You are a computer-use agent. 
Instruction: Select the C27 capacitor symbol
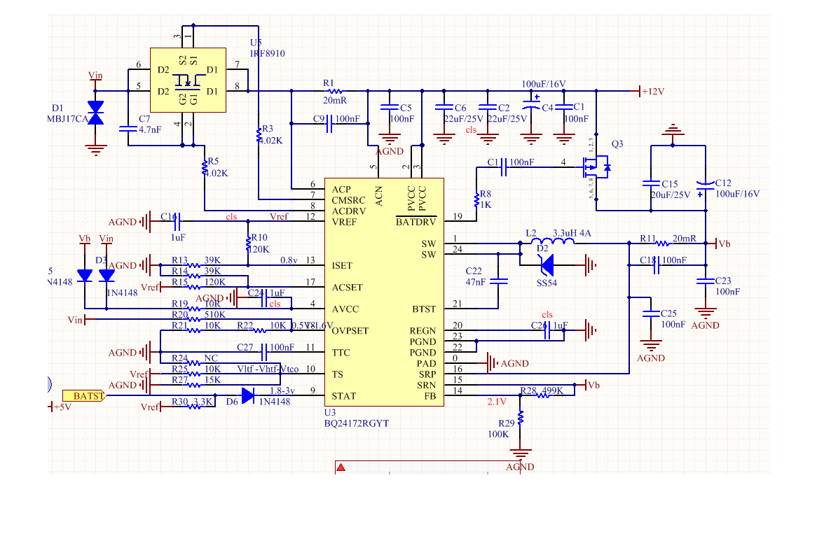(x=264, y=352)
